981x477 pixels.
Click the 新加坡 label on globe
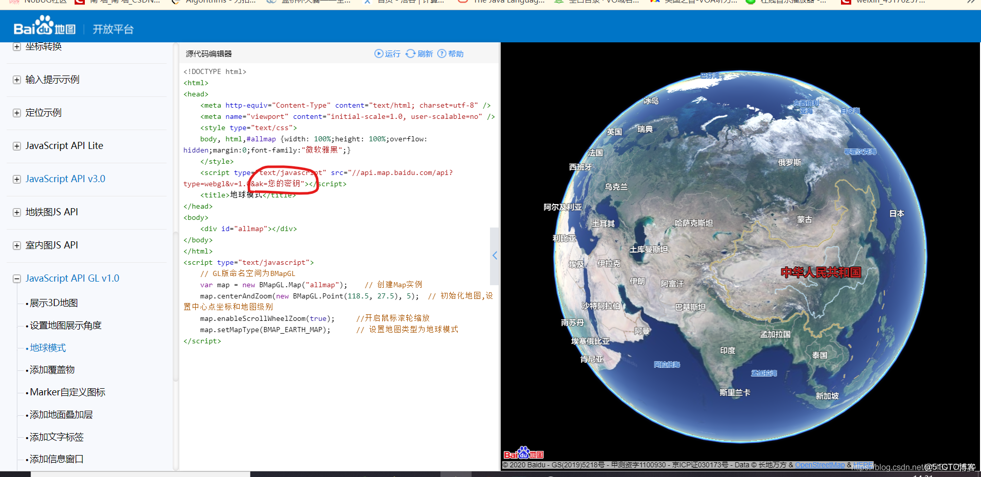click(827, 396)
